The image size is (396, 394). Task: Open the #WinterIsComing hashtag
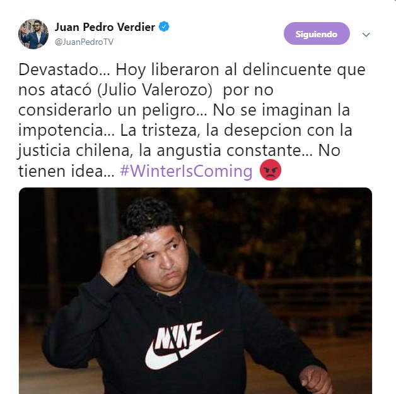(186, 171)
